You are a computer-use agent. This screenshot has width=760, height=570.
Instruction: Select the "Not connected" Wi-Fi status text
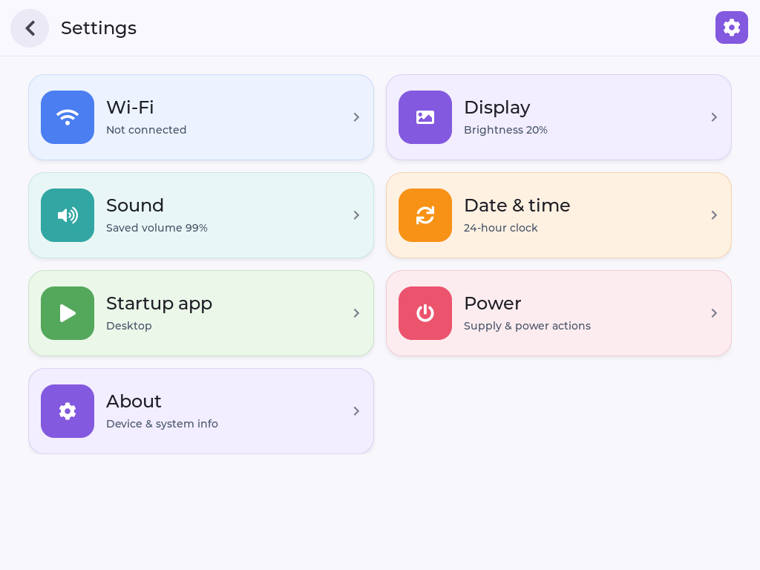[x=146, y=130]
